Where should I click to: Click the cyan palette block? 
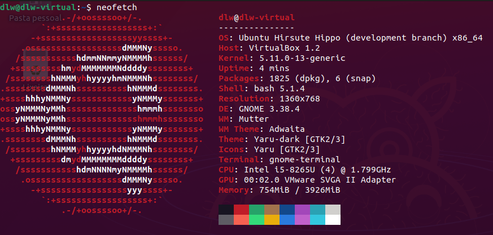tap(317, 220)
